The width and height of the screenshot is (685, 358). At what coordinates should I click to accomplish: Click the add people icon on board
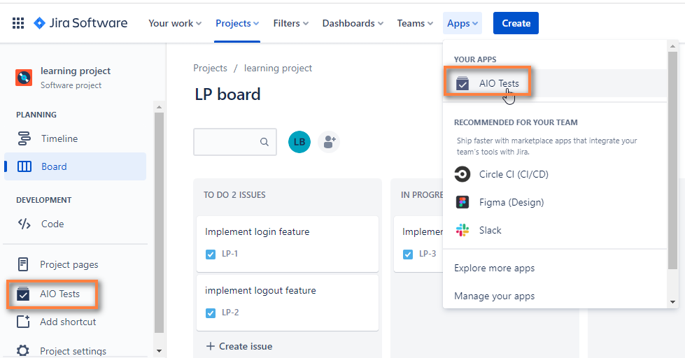[329, 142]
